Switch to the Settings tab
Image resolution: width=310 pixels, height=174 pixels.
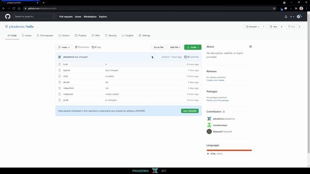coord(144,35)
